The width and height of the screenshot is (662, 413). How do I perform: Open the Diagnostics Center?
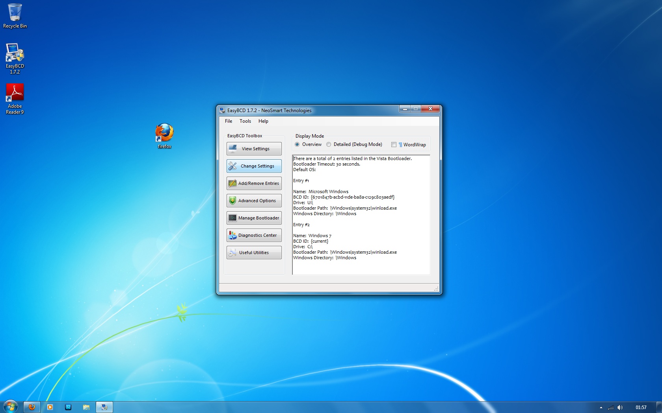point(254,235)
